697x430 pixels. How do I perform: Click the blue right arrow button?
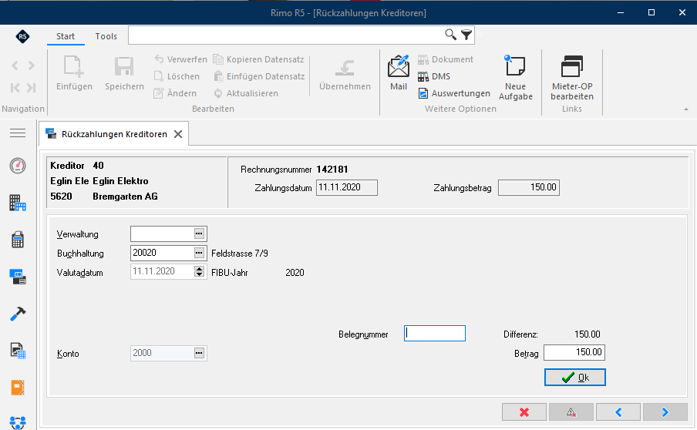click(665, 412)
